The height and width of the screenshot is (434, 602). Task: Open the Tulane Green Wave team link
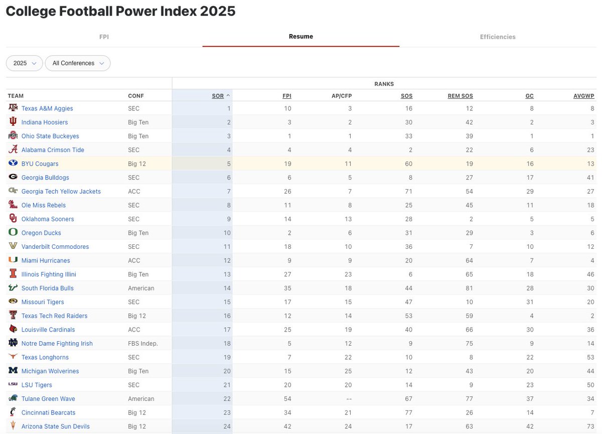coord(48,398)
